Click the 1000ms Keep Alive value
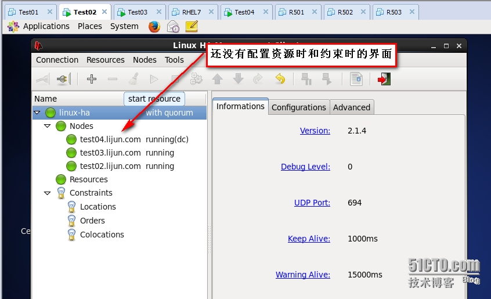Image resolution: width=491 pixels, height=299 pixels. click(363, 239)
